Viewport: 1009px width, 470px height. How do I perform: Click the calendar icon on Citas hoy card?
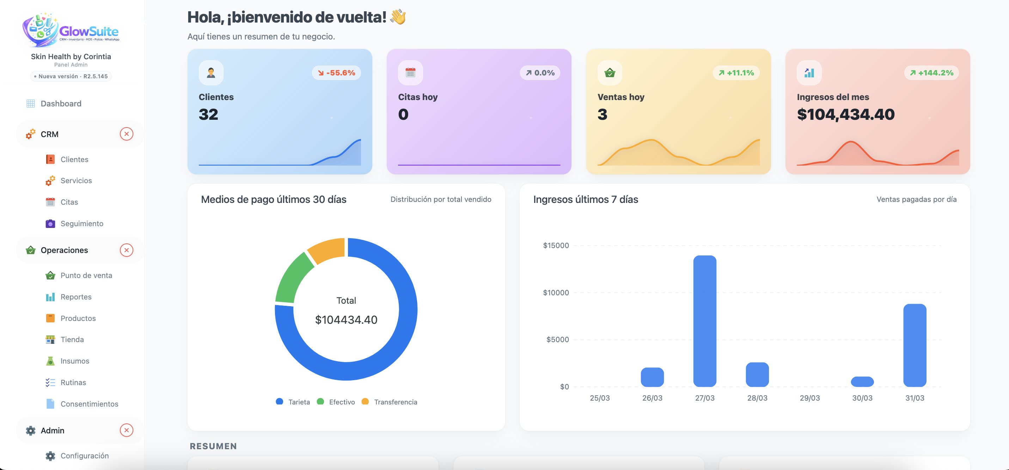(x=410, y=73)
